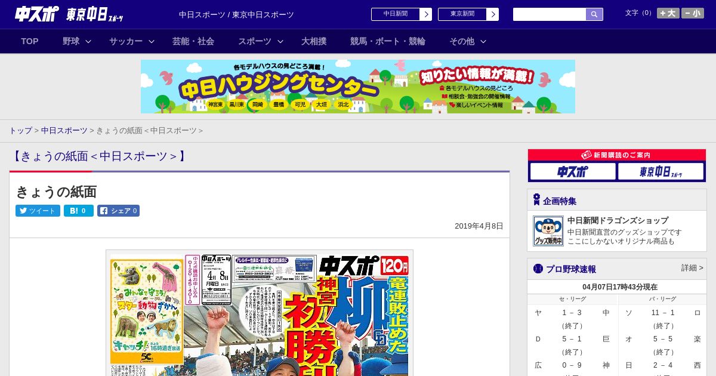Image resolution: width=716 pixels, height=376 pixels.
Task: Click the 詳細 > link for baseball scores
Action: click(x=692, y=268)
